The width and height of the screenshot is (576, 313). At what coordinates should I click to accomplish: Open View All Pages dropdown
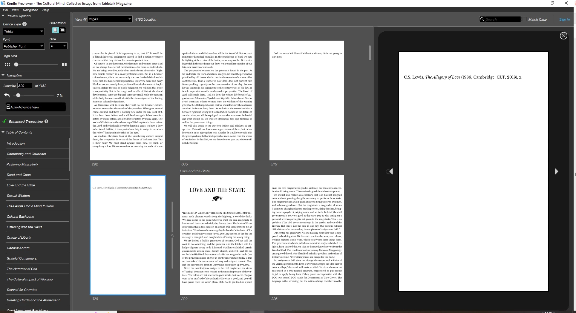coord(110,19)
